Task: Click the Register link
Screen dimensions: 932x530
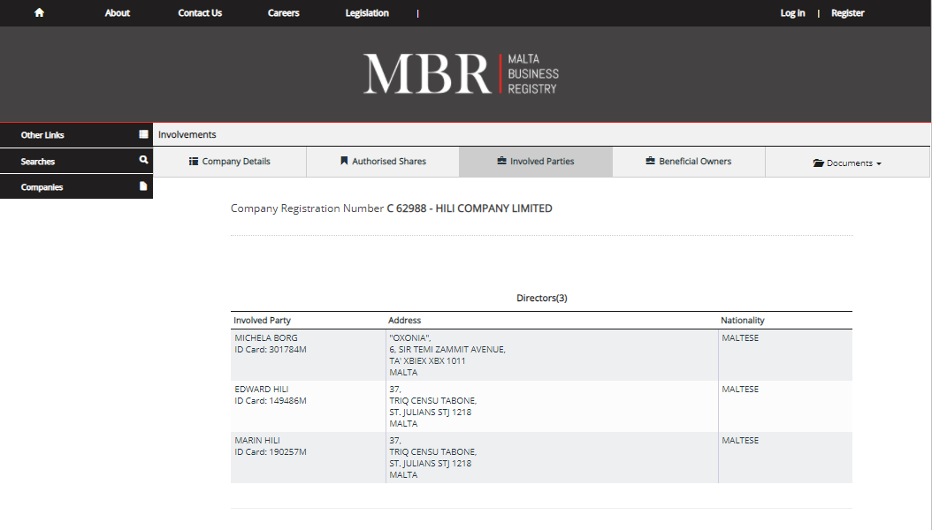Action: tap(847, 13)
